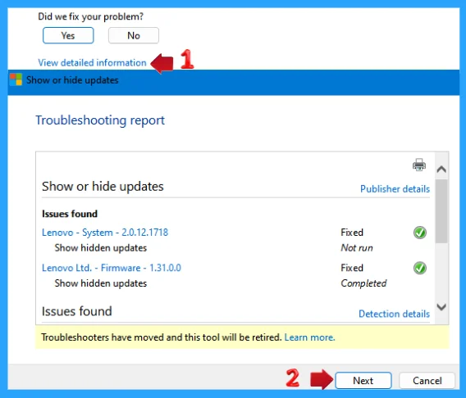Select the Troubleshooting report heading
Viewport: 466px width, 398px height.
(100, 120)
